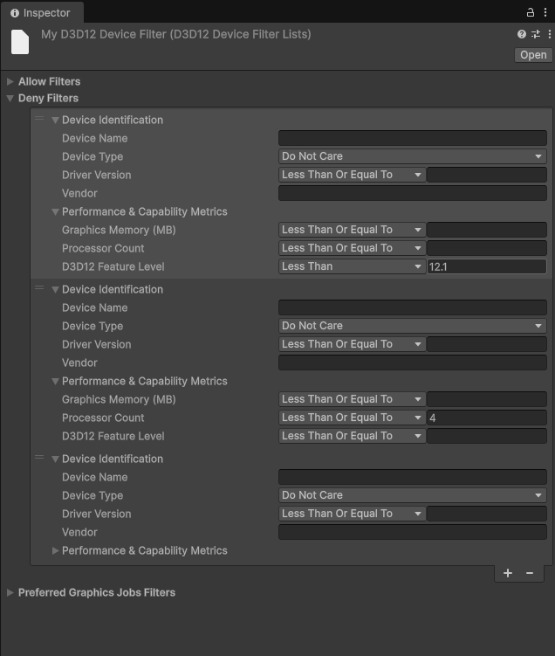Screen dimensions: 555x656
Task: Click the first filter's Device Name text field
Action: 412,138
